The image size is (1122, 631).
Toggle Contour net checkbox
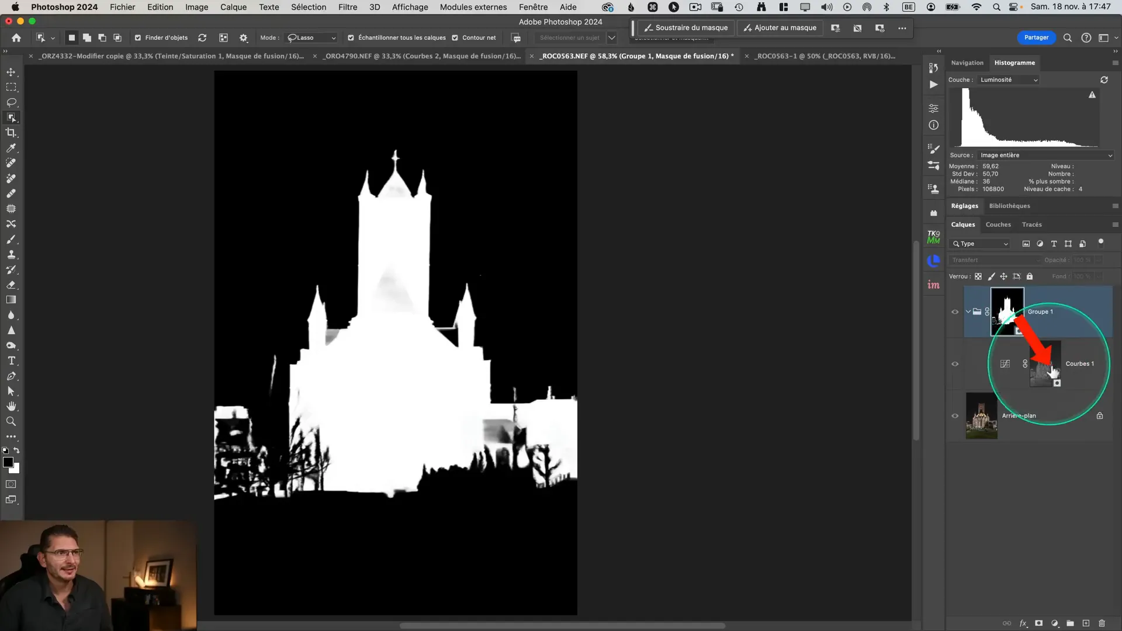click(455, 37)
